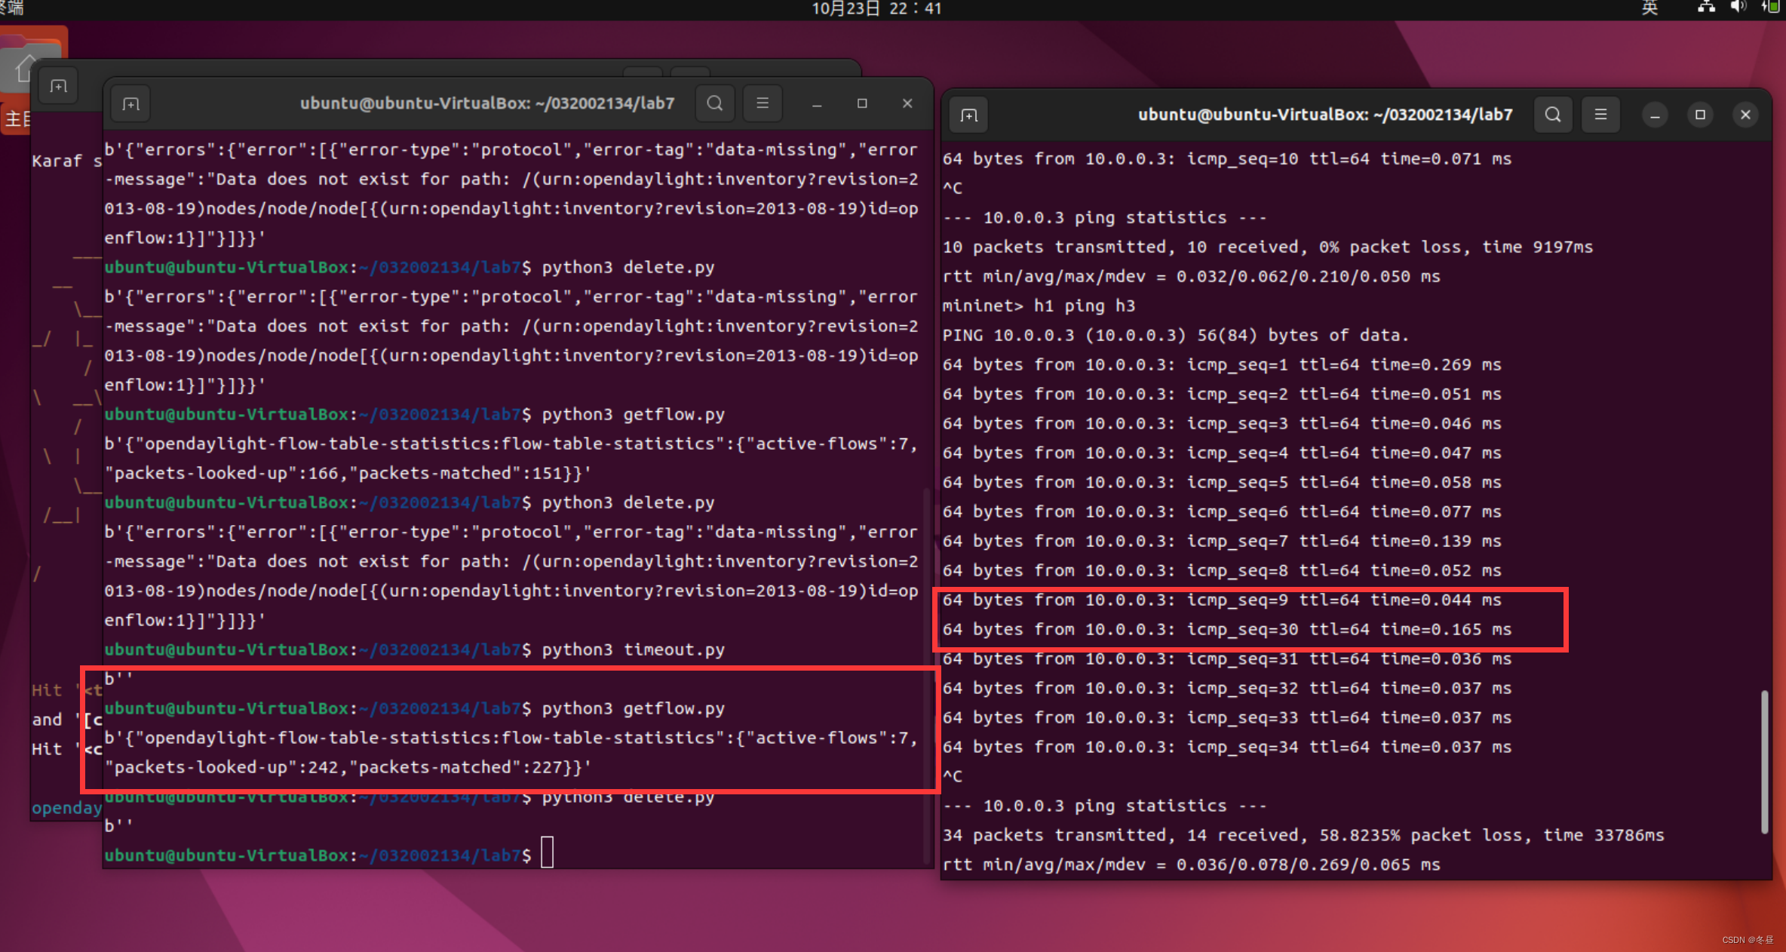Open hamburger menu in left lab7 terminal
The width and height of the screenshot is (1786, 952).
tap(763, 103)
